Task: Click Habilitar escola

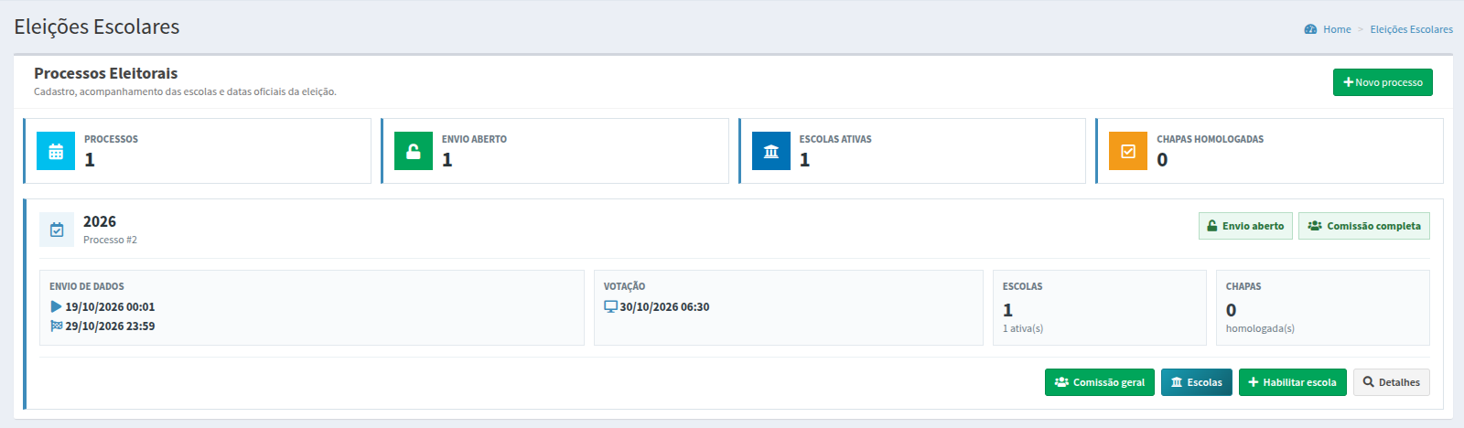Action: tap(1293, 382)
